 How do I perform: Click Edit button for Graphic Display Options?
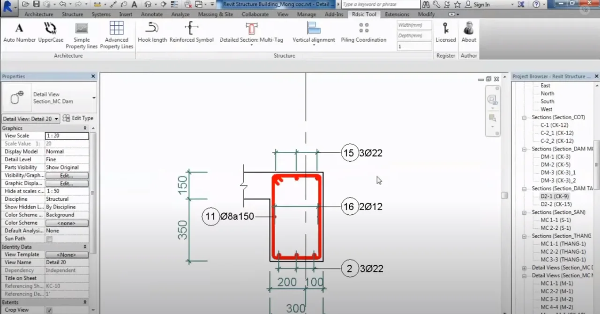point(67,184)
